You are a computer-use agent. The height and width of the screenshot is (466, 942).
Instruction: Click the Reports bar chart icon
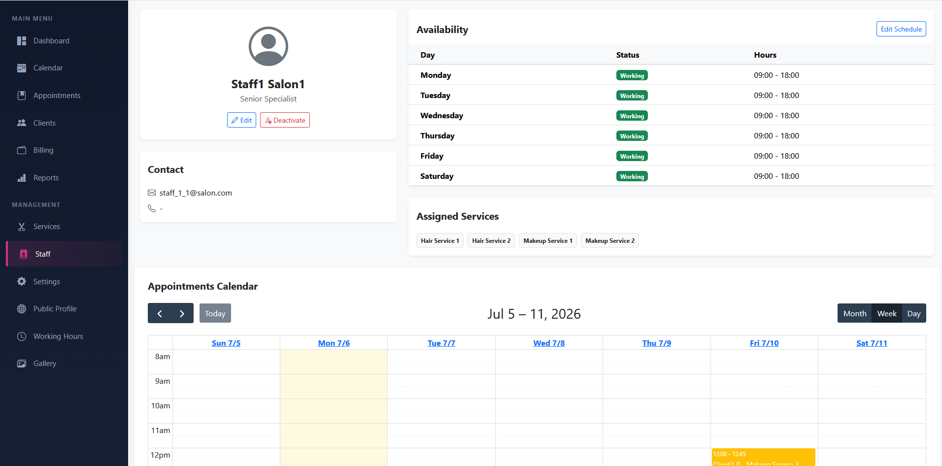click(x=22, y=178)
